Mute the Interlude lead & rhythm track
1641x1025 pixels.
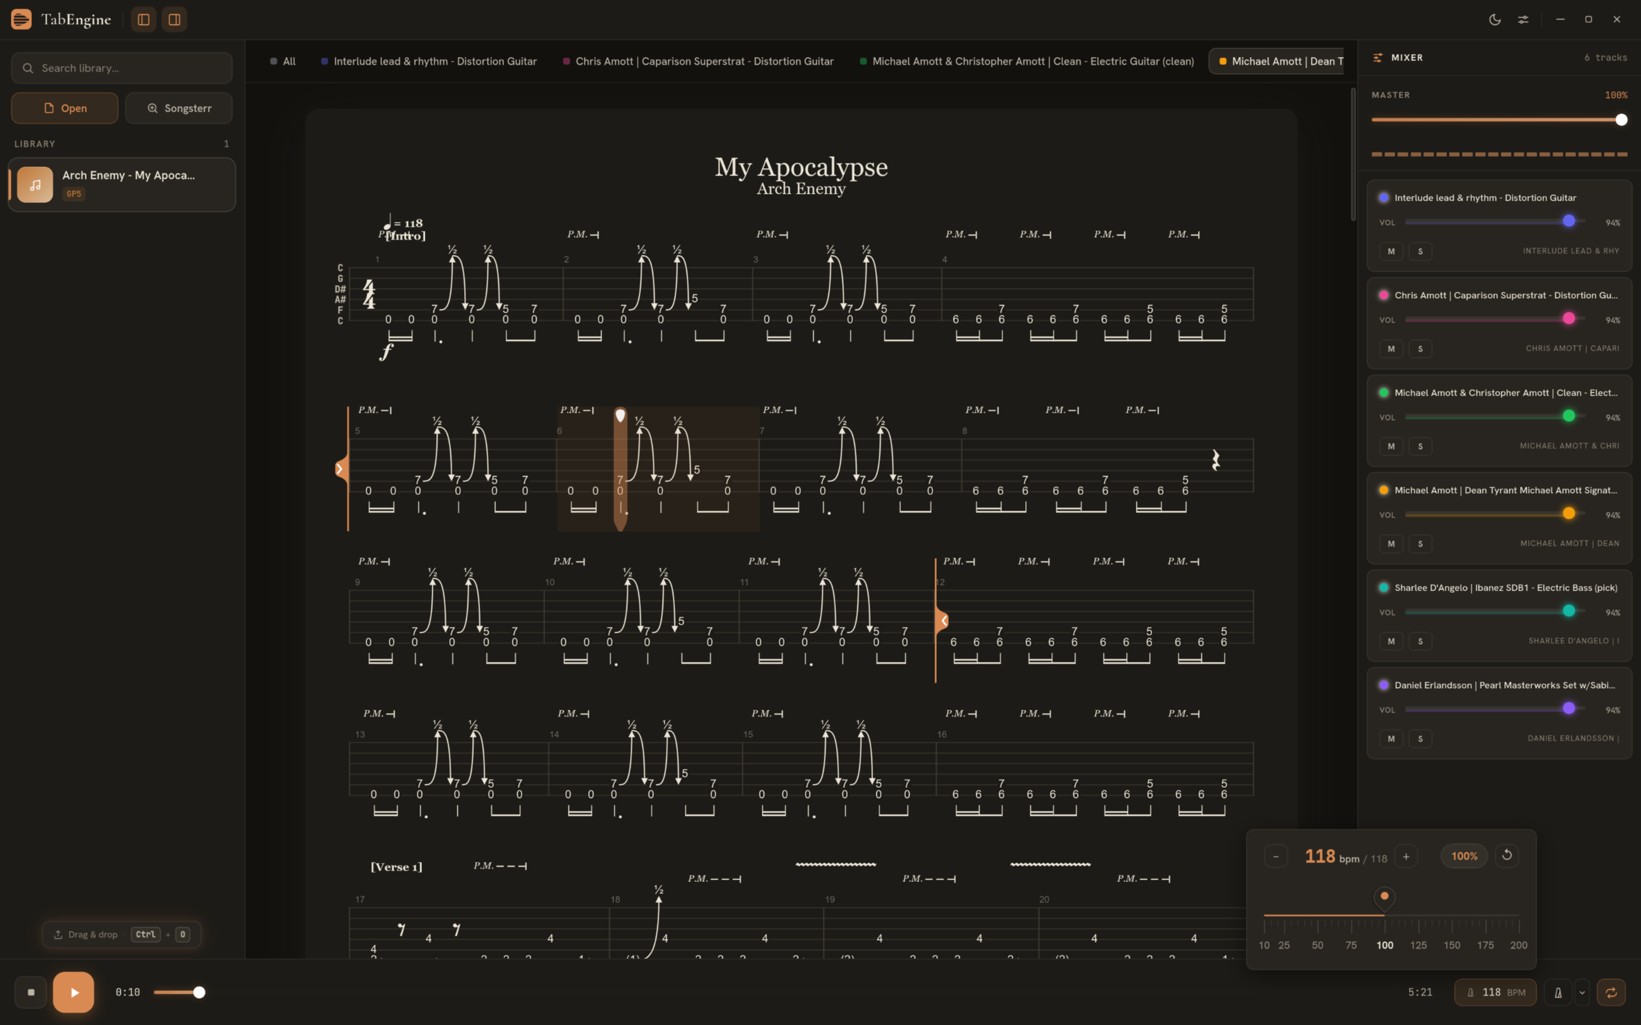pyautogui.click(x=1391, y=251)
